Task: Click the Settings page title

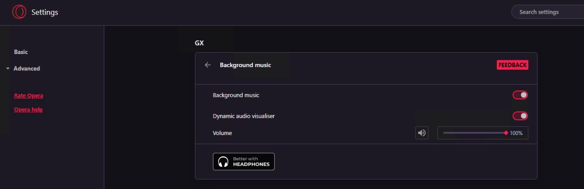Action: pos(45,12)
